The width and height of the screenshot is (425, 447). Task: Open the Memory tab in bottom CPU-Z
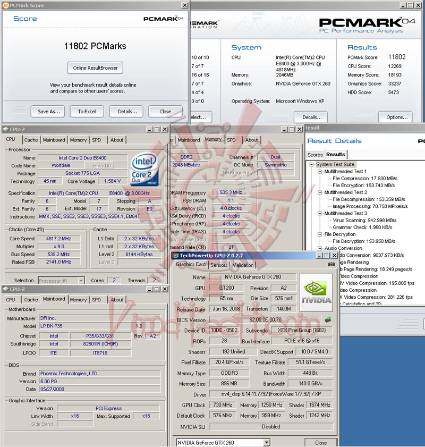tap(78, 300)
